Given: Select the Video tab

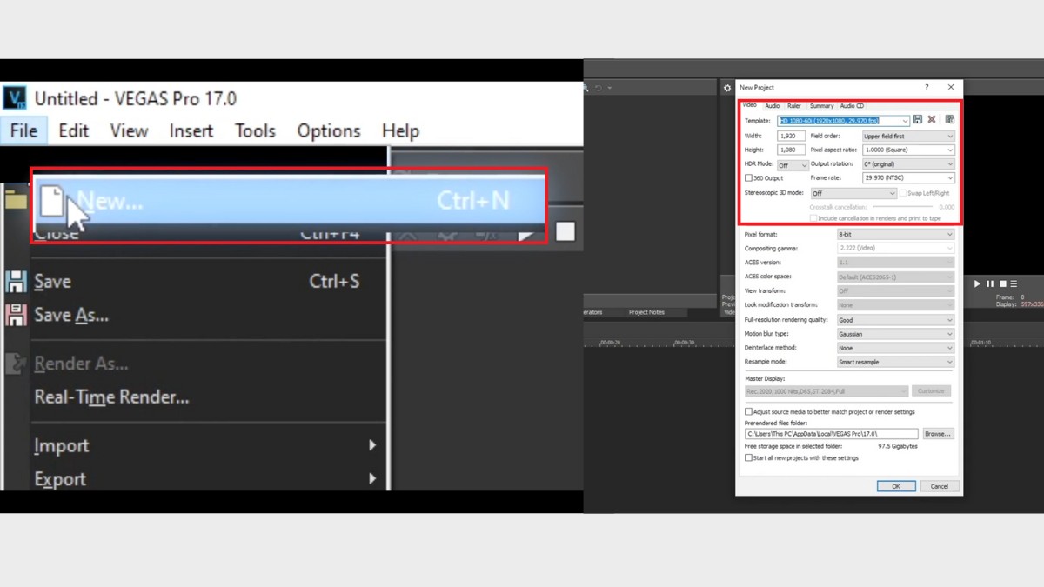Looking at the screenshot, I should click(x=749, y=105).
